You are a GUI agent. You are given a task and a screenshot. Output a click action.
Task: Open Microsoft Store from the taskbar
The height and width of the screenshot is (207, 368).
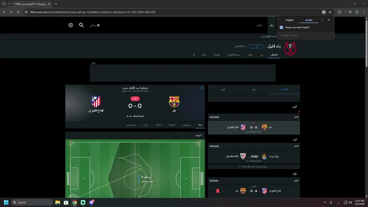coord(66,202)
